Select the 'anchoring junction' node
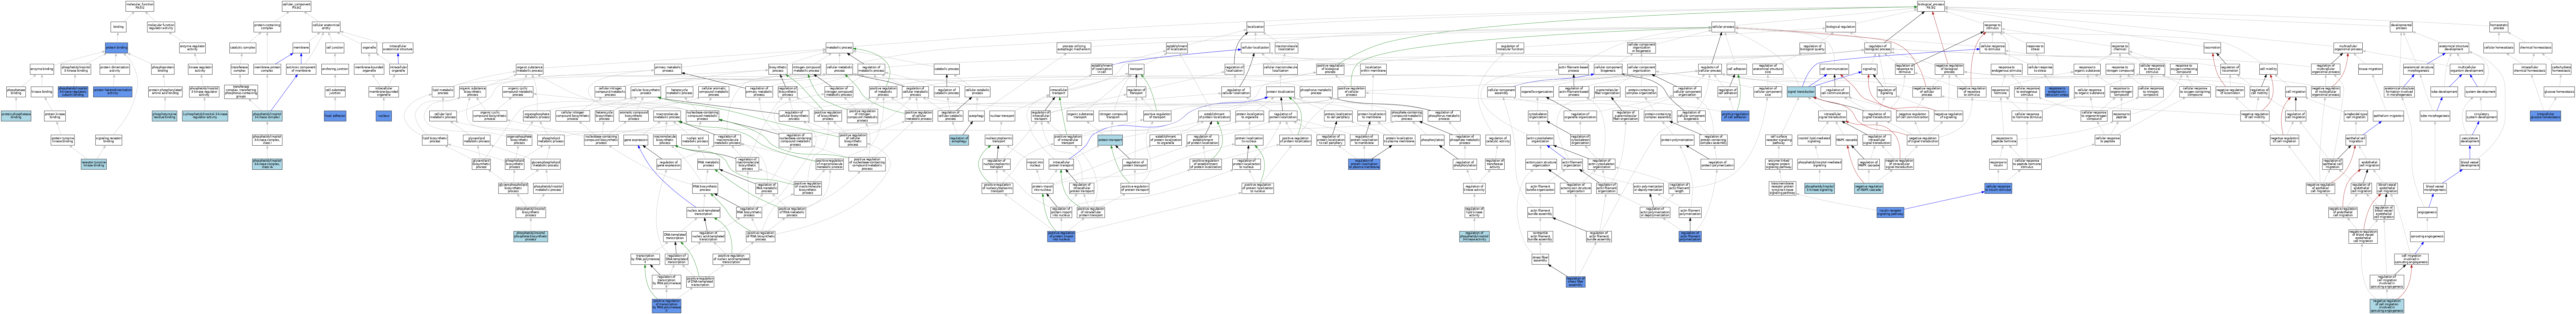Image resolution: width=2576 pixels, height=314 pixels. [335, 69]
